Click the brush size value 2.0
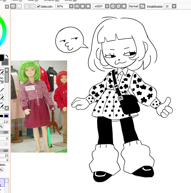191x193 pixels. click(4, 122)
